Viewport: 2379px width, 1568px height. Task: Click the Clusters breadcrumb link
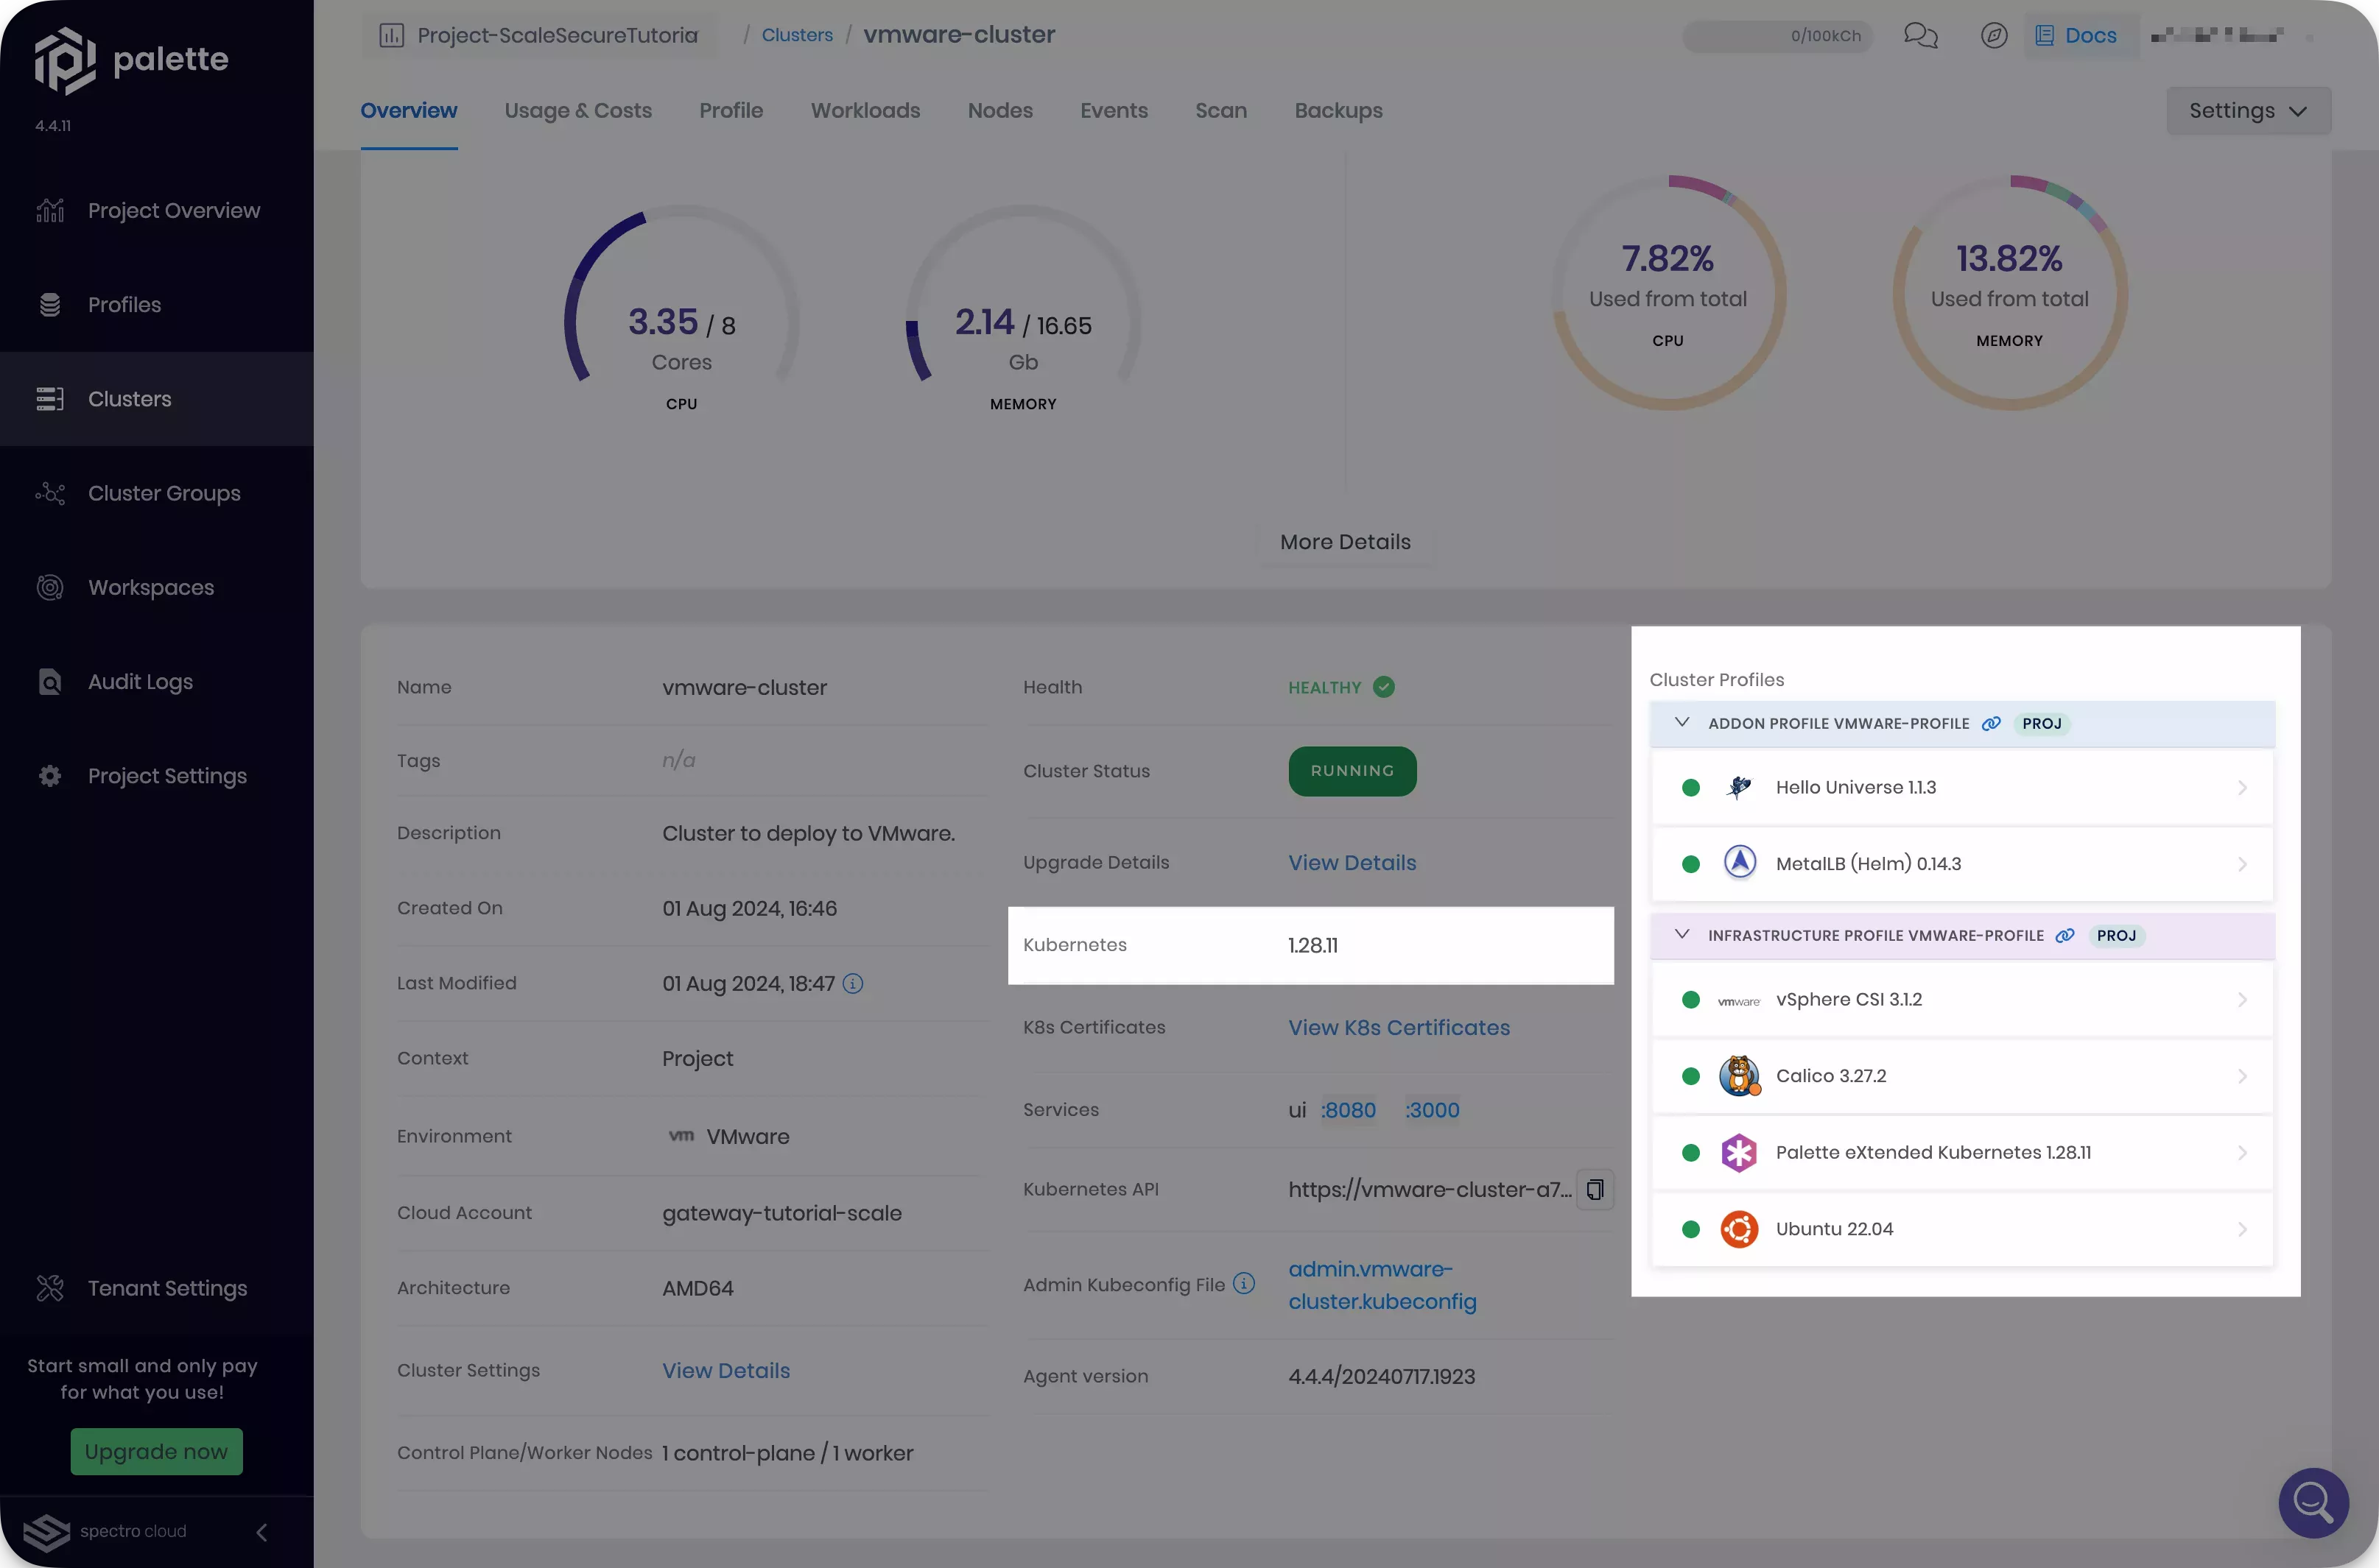pyautogui.click(x=798, y=35)
